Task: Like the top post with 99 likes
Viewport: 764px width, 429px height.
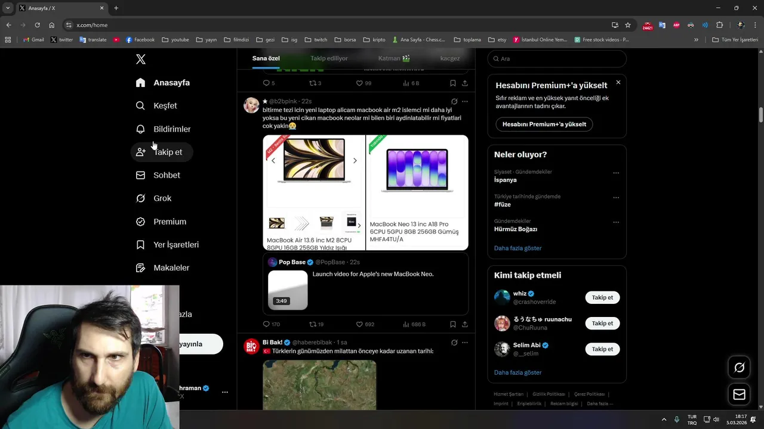Action: (363, 83)
